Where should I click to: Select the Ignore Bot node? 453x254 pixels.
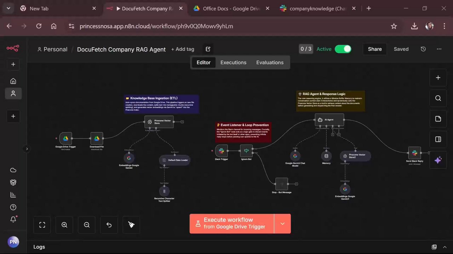246,151
